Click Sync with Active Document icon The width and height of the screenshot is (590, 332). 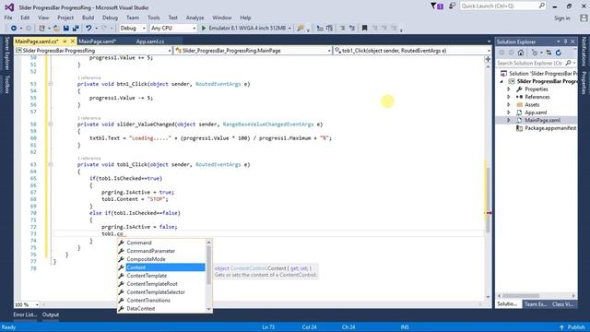[549, 53]
